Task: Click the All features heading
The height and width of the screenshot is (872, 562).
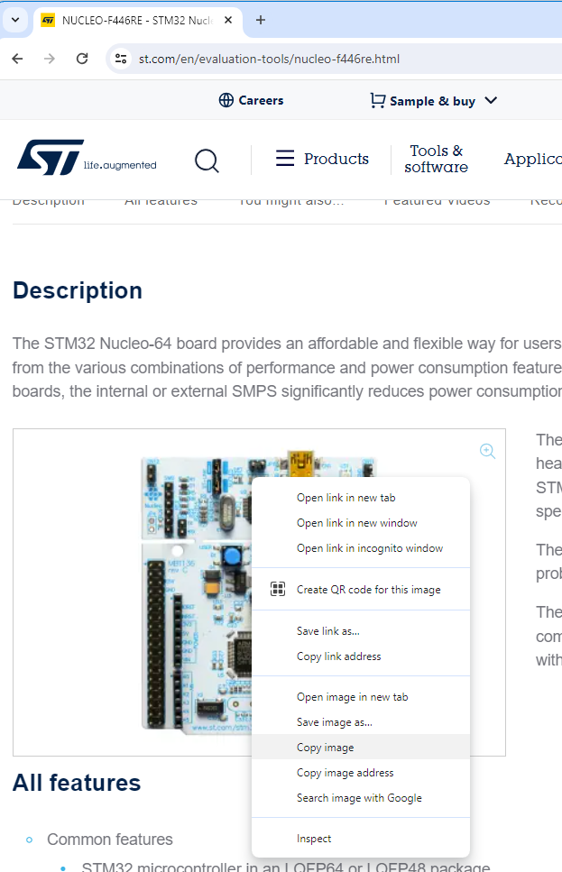Action: coord(77,783)
